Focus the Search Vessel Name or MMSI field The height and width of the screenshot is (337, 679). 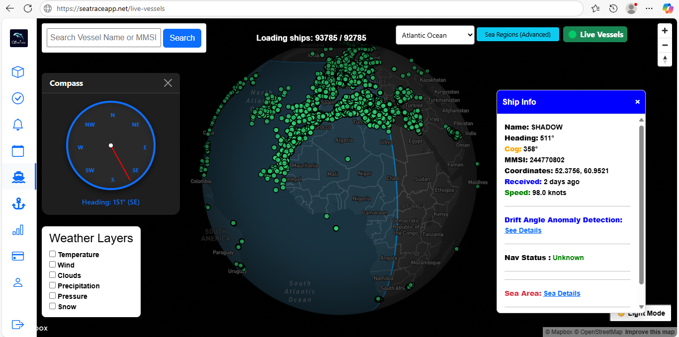click(x=104, y=38)
